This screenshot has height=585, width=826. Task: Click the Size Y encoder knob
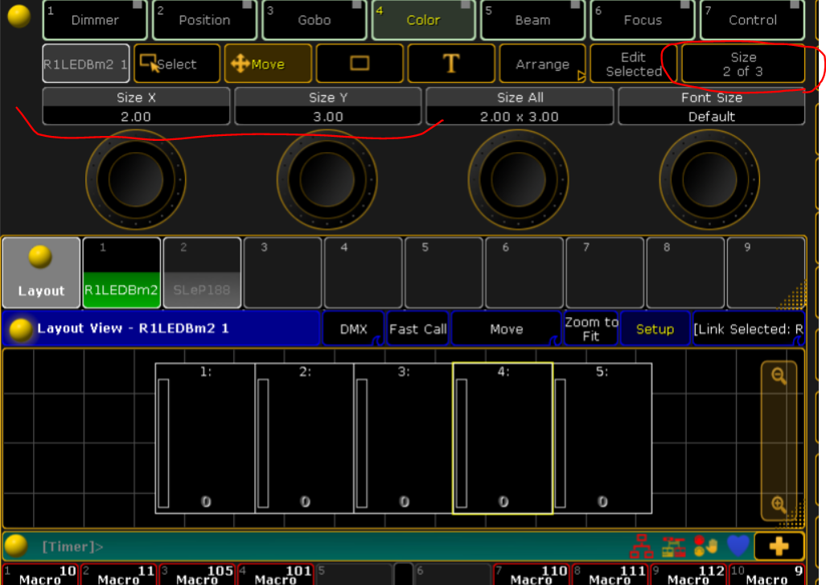[327, 179]
